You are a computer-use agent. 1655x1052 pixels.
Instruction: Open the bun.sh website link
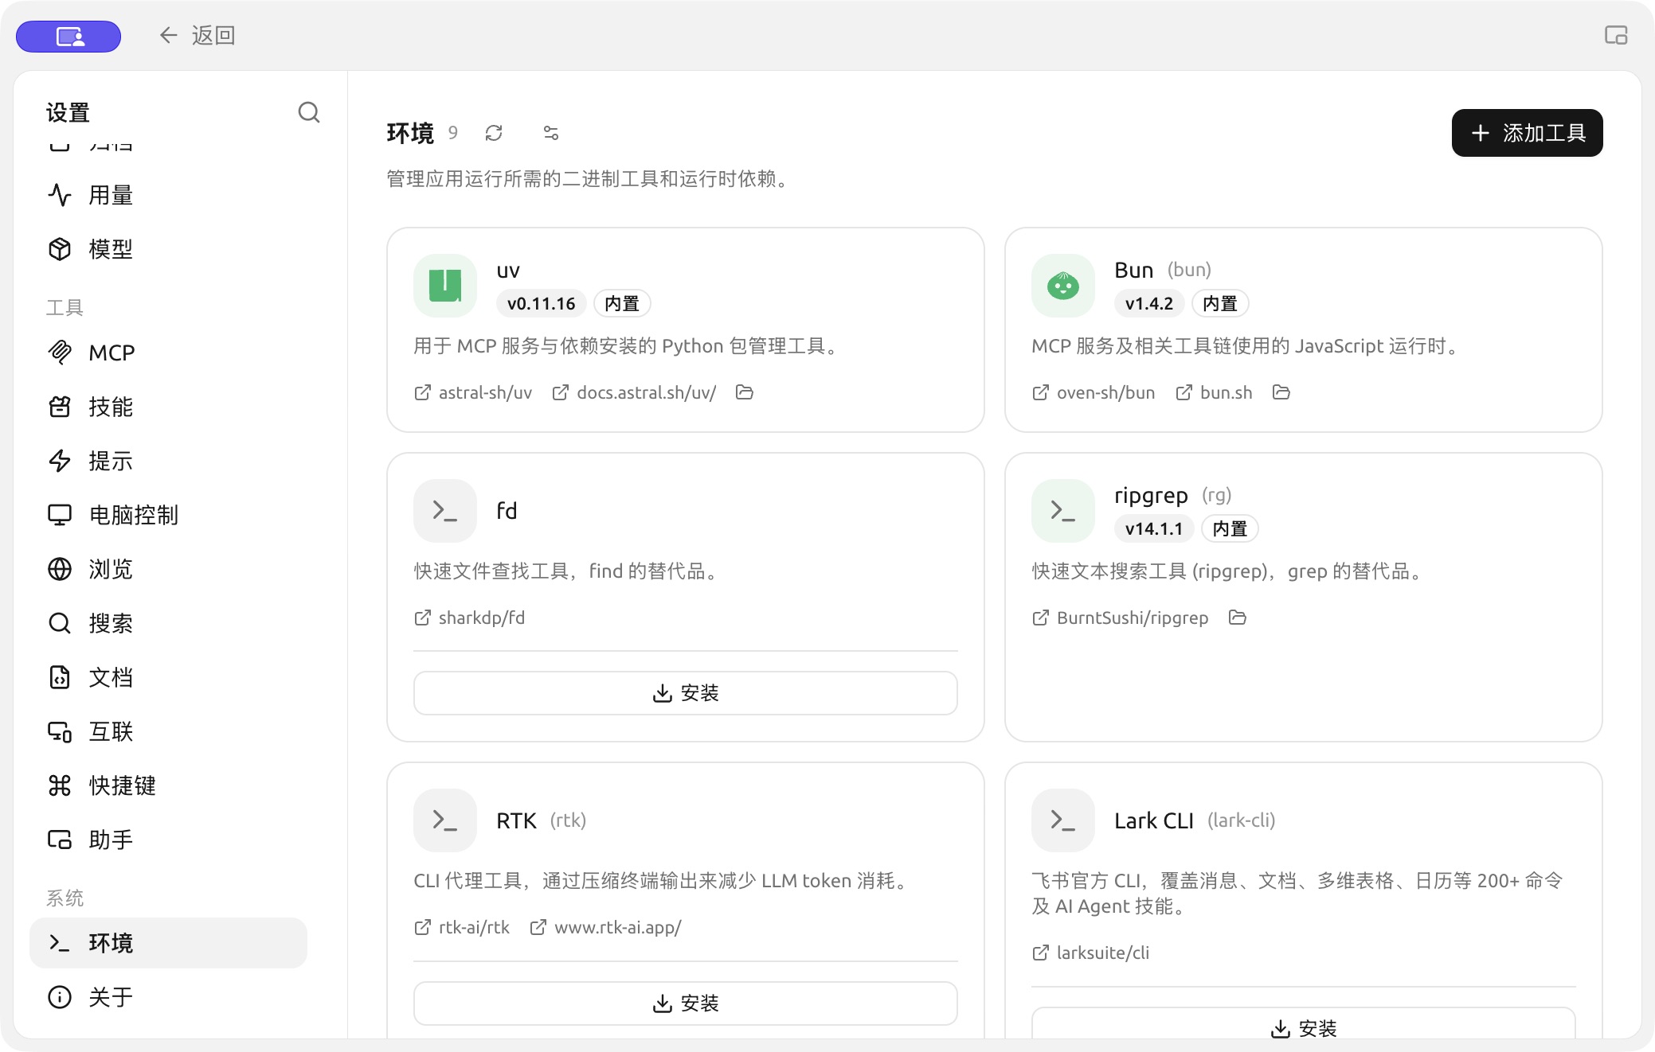point(1214,392)
